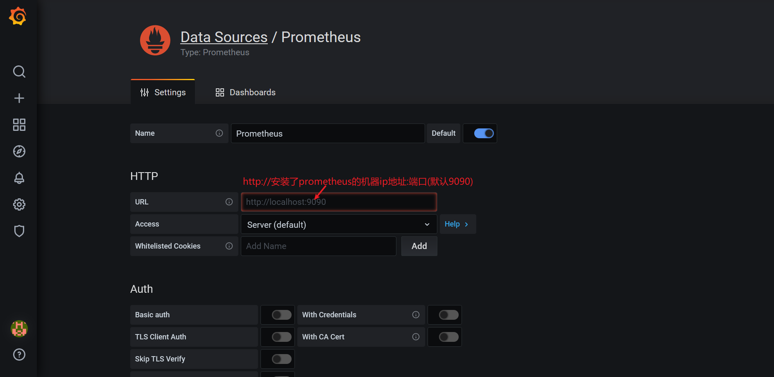The image size is (774, 377).
Task: Open the Help question-mark icon in sidebar
Action: (19, 355)
